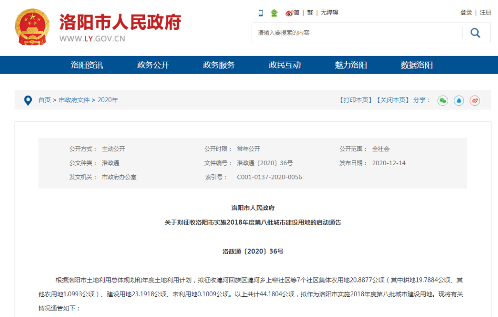Screen dimensions: 498x317
Task: Switch to Traditional Chinese (繁)
Action: (310, 12)
